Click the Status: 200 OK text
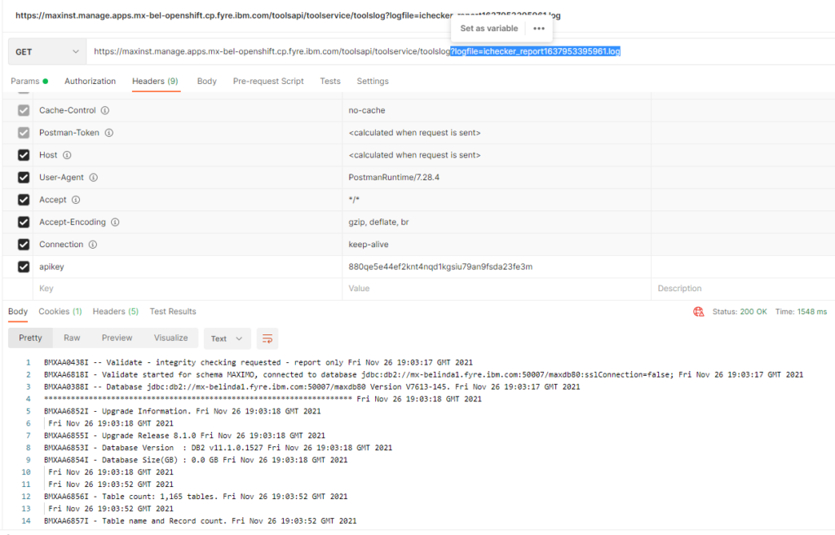This screenshot has width=835, height=535. 740,312
